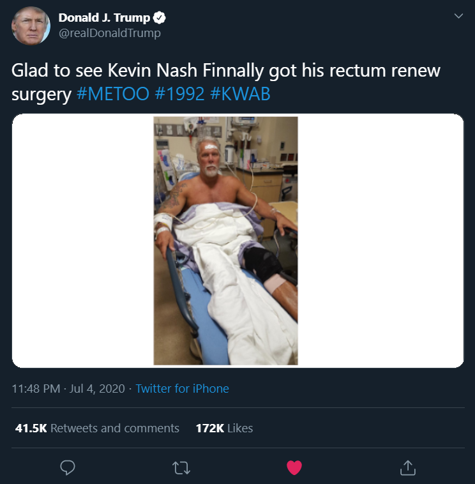475x484 pixels.
Task: Click the Donald J. Trump display name
Action: pyautogui.click(x=104, y=18)
